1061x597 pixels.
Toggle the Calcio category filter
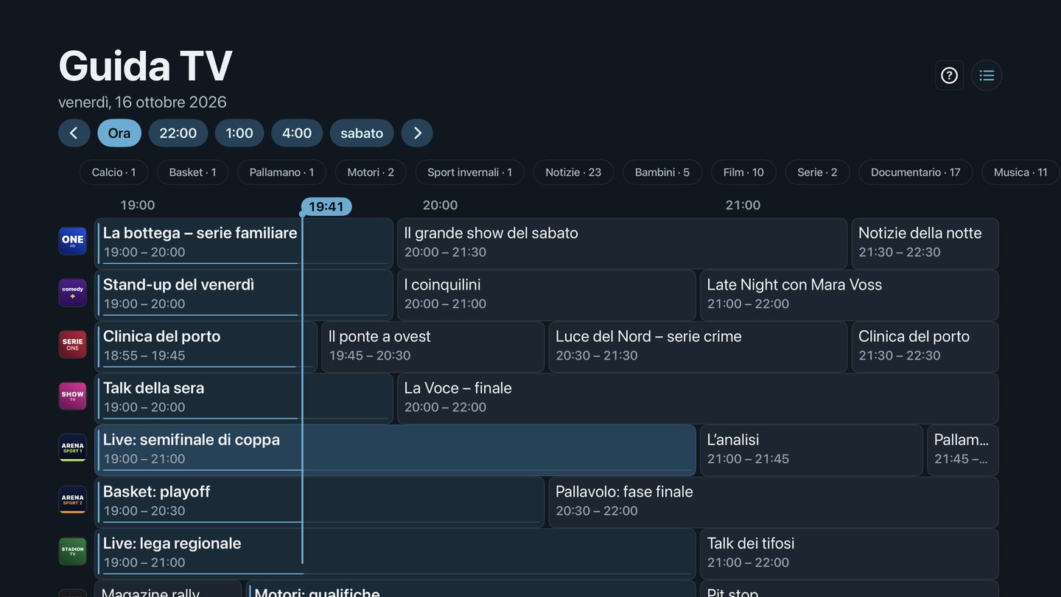pos(113,172)
